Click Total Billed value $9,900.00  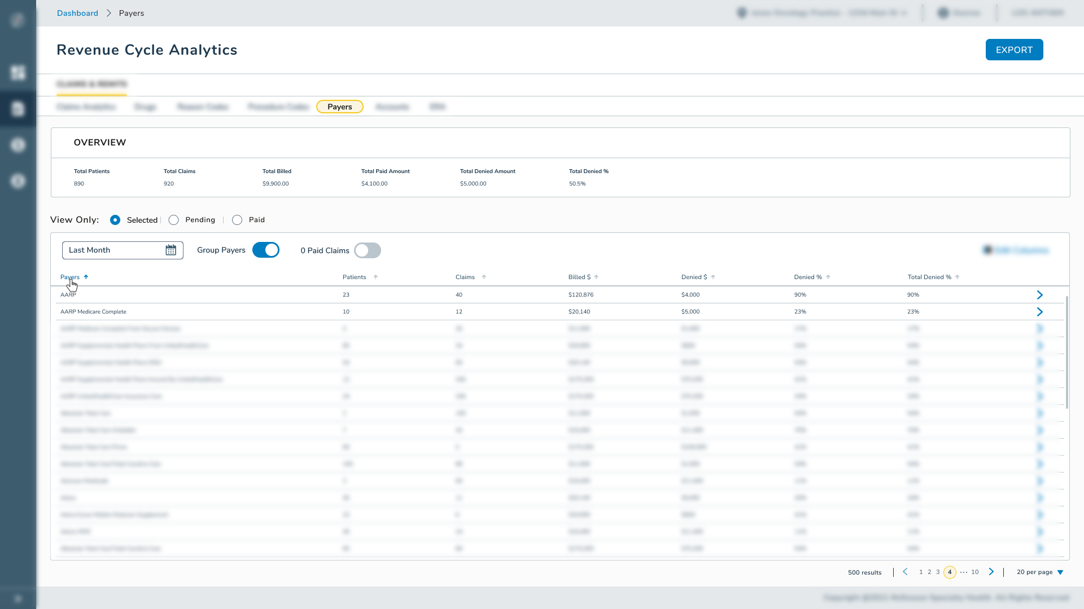pyautogui.click(x=276, y=184)
